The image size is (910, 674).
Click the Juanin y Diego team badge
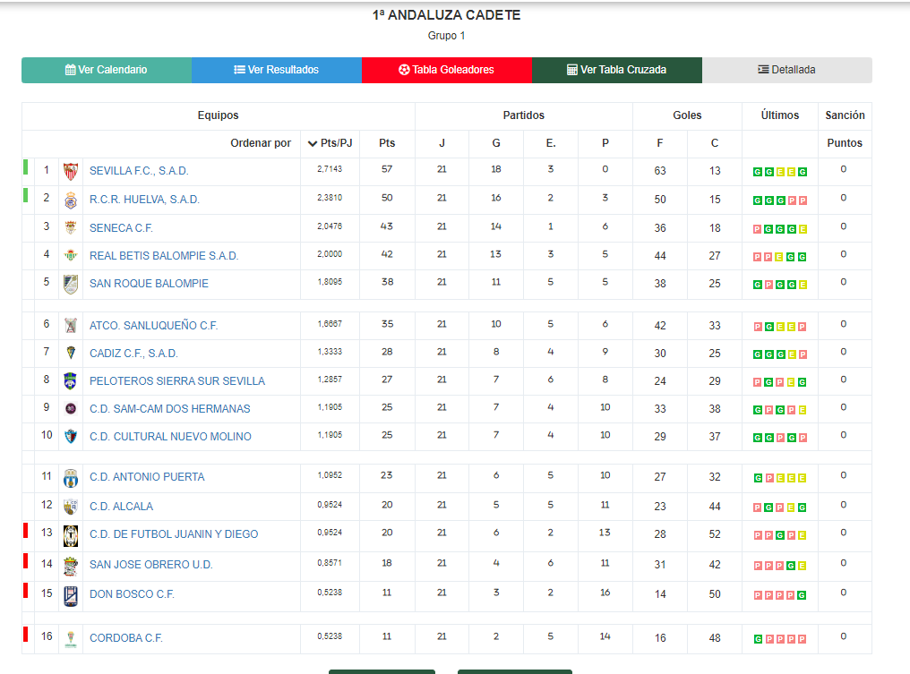point(71,536)
